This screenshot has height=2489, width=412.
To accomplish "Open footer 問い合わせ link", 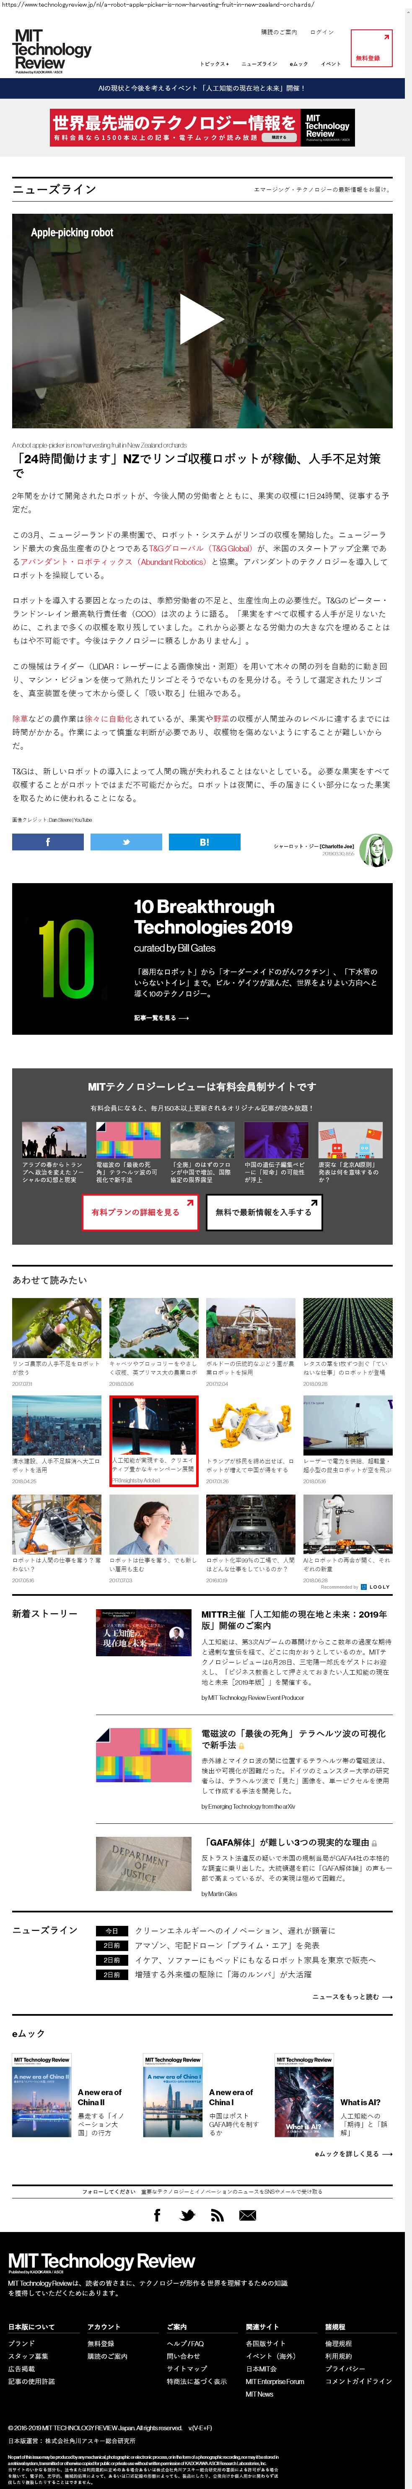I will click(x=182, y=2355).
